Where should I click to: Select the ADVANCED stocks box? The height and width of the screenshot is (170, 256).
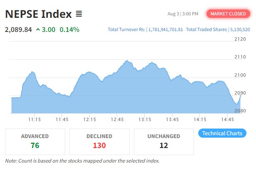pos(35,142)
